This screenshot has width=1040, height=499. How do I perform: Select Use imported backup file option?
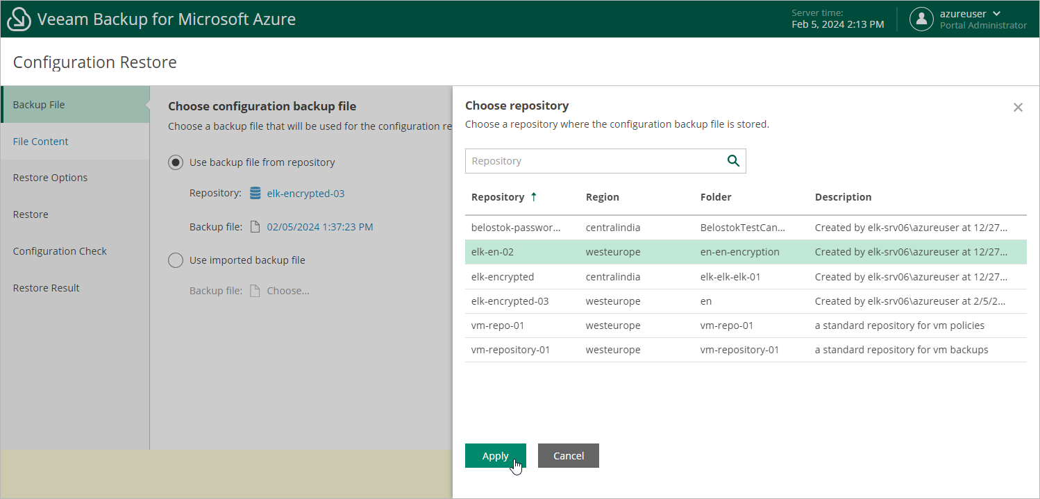(176, 260)
